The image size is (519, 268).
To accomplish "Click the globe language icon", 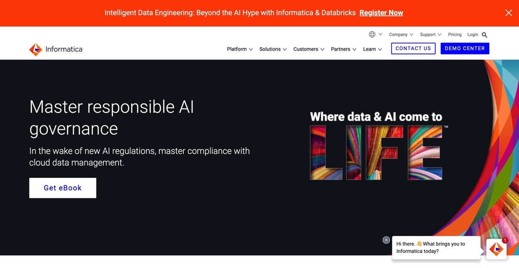I will [x=372, y=34].
